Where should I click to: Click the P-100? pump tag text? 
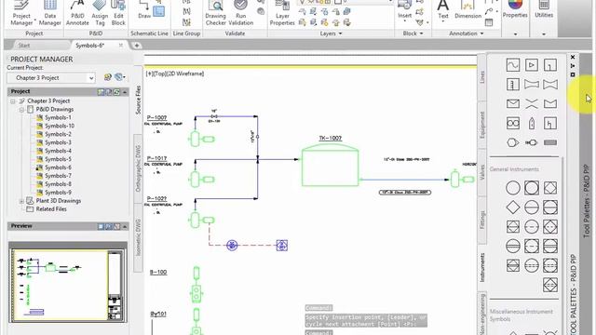point(156,118)
